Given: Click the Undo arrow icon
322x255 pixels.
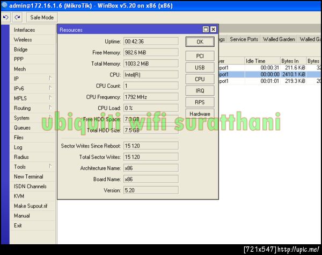Looking at the screenshot, I should click(x=6, y=17).
